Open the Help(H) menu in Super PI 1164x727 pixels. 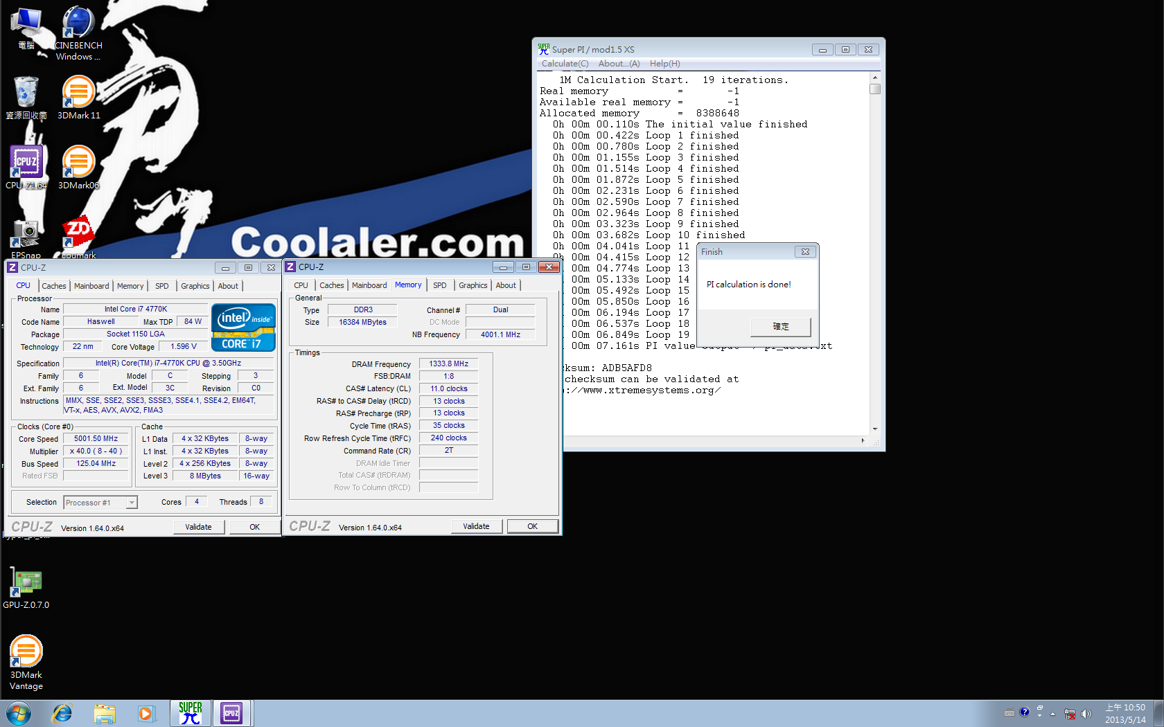click(664, 64)
